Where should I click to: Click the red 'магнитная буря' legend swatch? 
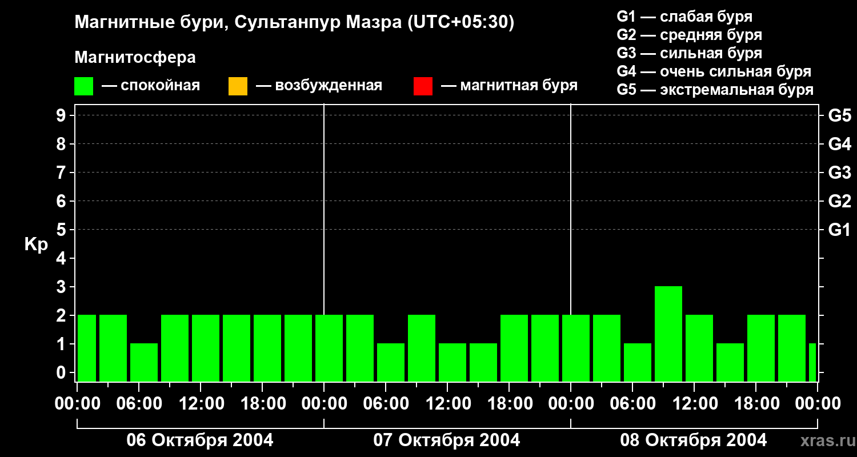tap(423, 86)
